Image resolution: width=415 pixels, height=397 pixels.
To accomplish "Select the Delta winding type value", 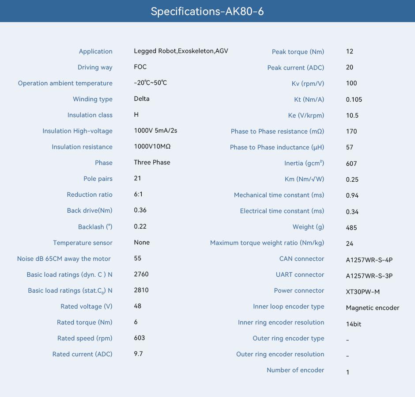I will click(x=142, y=99).
